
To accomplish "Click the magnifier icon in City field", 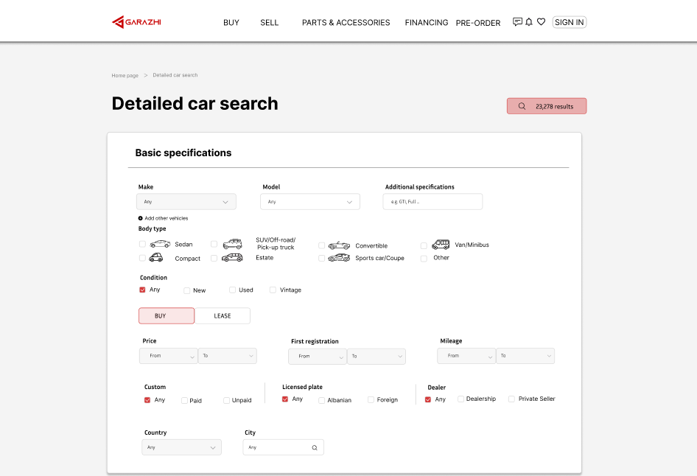I will click(315, 447).
